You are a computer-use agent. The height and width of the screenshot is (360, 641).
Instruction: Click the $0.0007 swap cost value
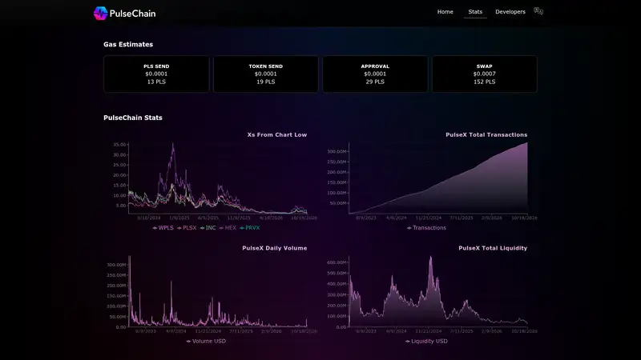[485, 74]
